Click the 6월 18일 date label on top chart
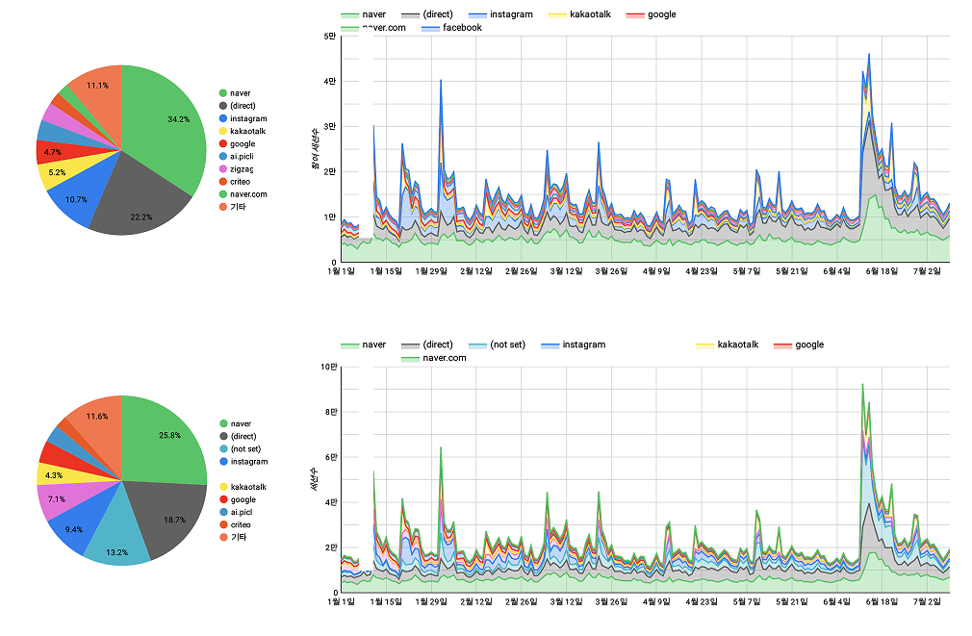Screen dimensions: 972x636 coord(882,271)
